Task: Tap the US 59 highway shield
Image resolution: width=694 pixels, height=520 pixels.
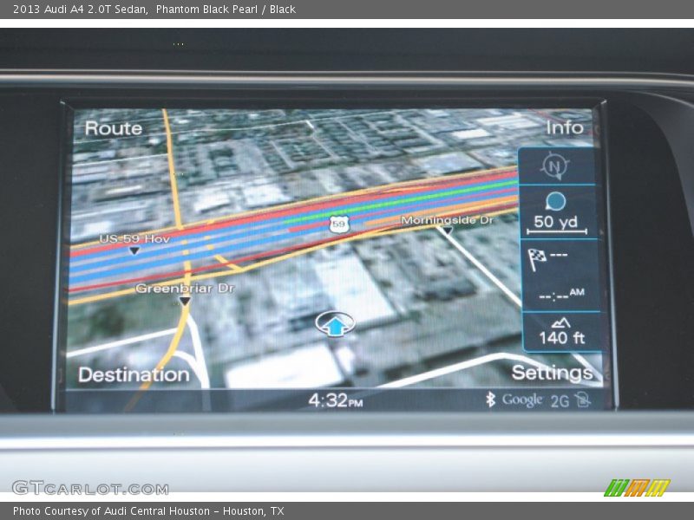Action: pos(339,224)
